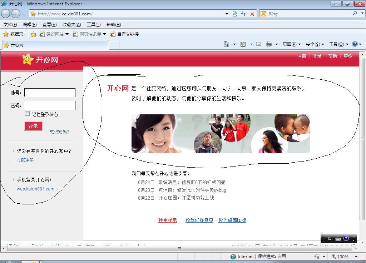Click the red 登录 button
Viewport: 366px width, 263px height.
point(33,126)
